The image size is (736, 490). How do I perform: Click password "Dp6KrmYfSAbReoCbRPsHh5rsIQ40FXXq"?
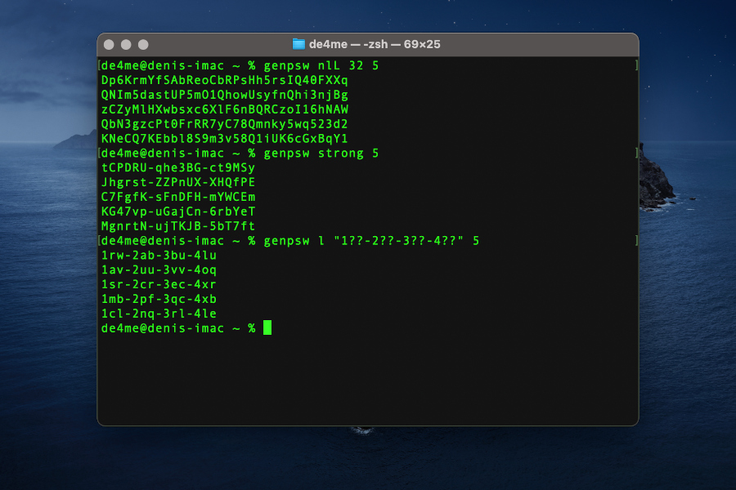[x=225, y=80]
